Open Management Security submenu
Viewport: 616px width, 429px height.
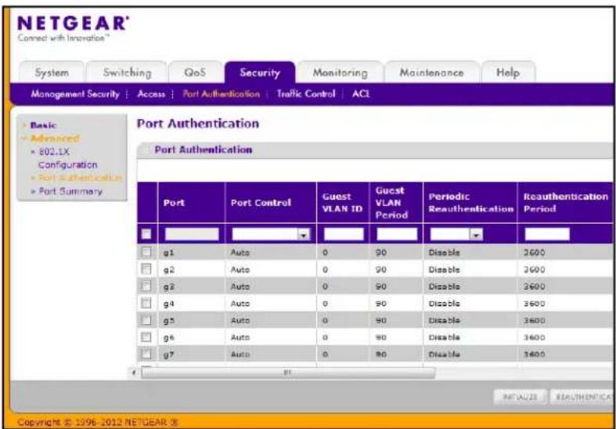[x=75, y=94]
